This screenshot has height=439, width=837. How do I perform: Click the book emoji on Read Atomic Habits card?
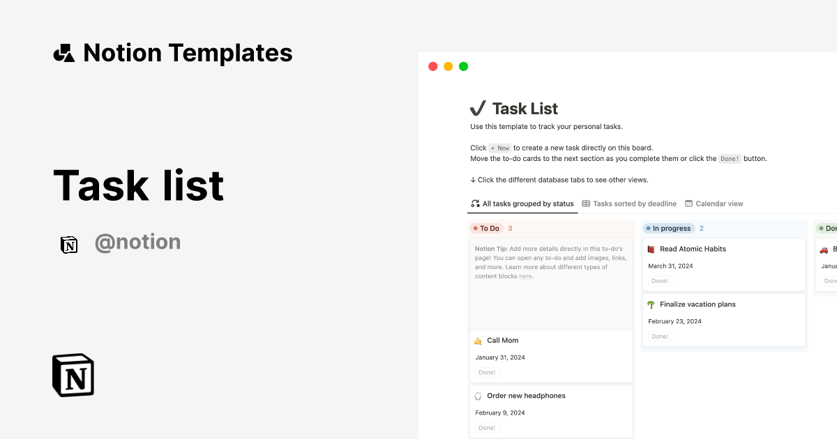(652, 249)
